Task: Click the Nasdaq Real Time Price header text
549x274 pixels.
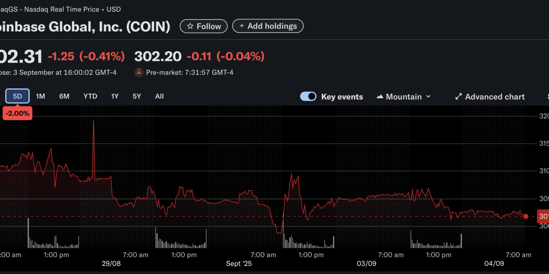Action: pyautogui.click(x=61, y=9)
